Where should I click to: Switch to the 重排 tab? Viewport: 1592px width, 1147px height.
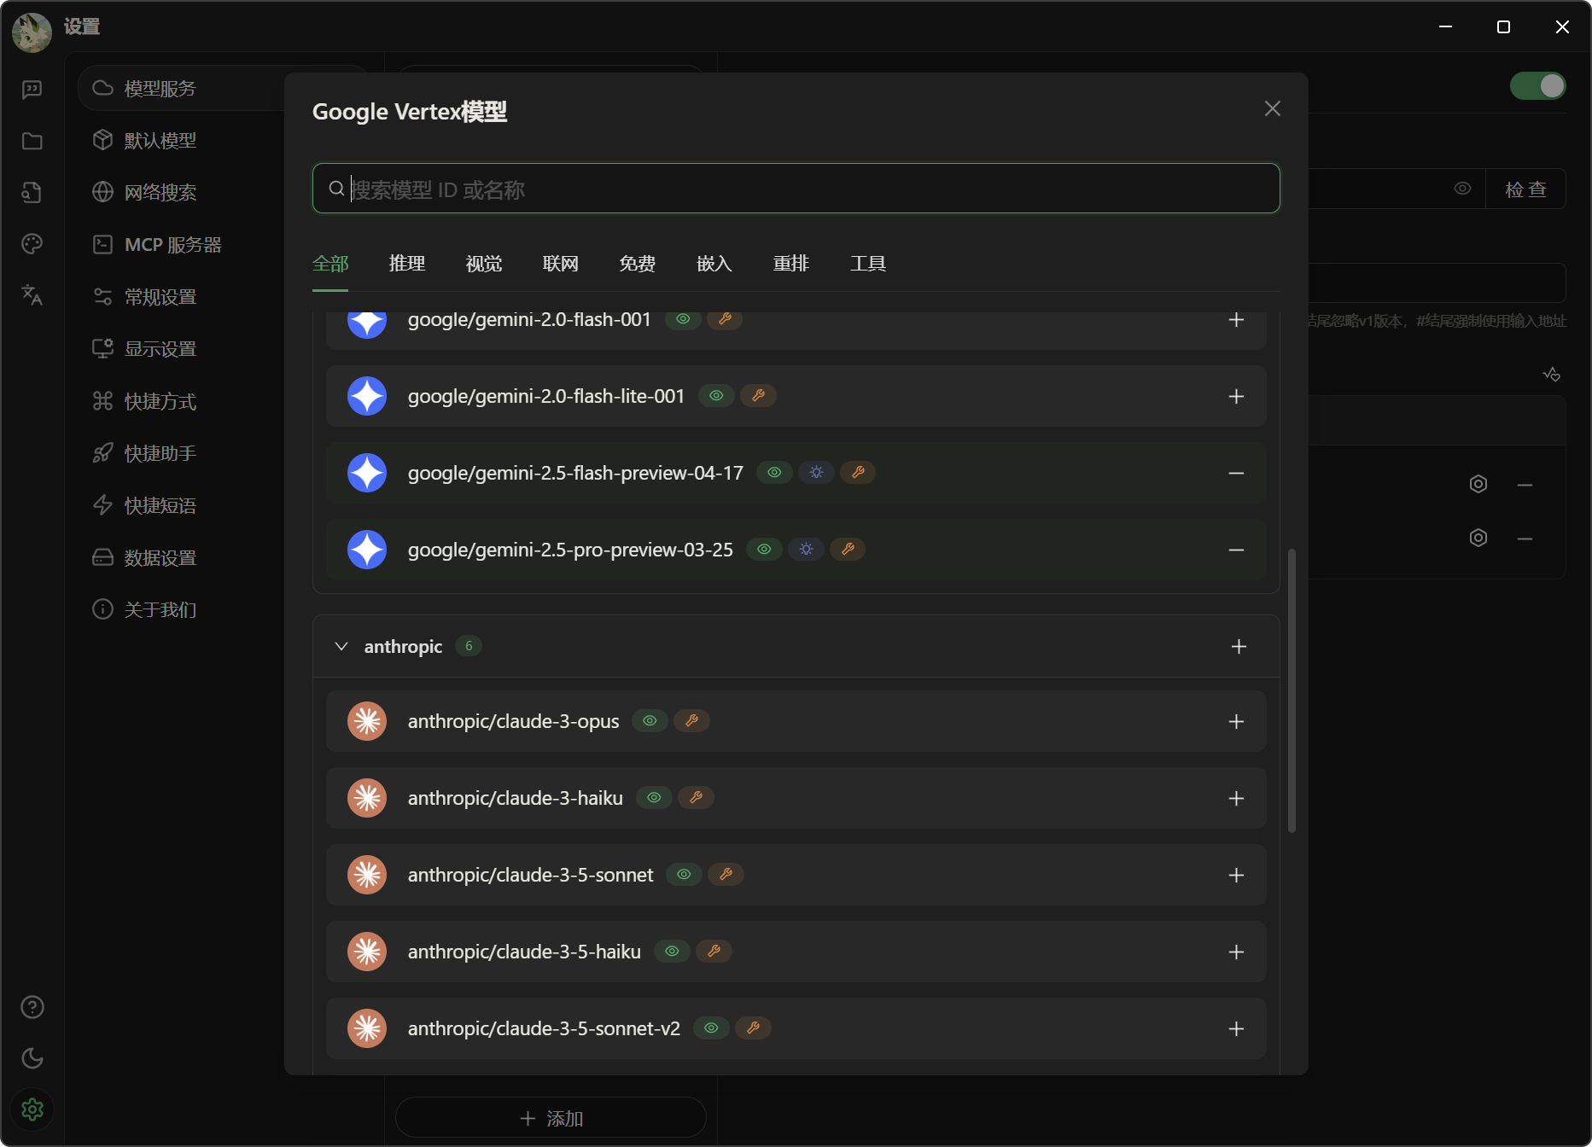tap(791, 264)
